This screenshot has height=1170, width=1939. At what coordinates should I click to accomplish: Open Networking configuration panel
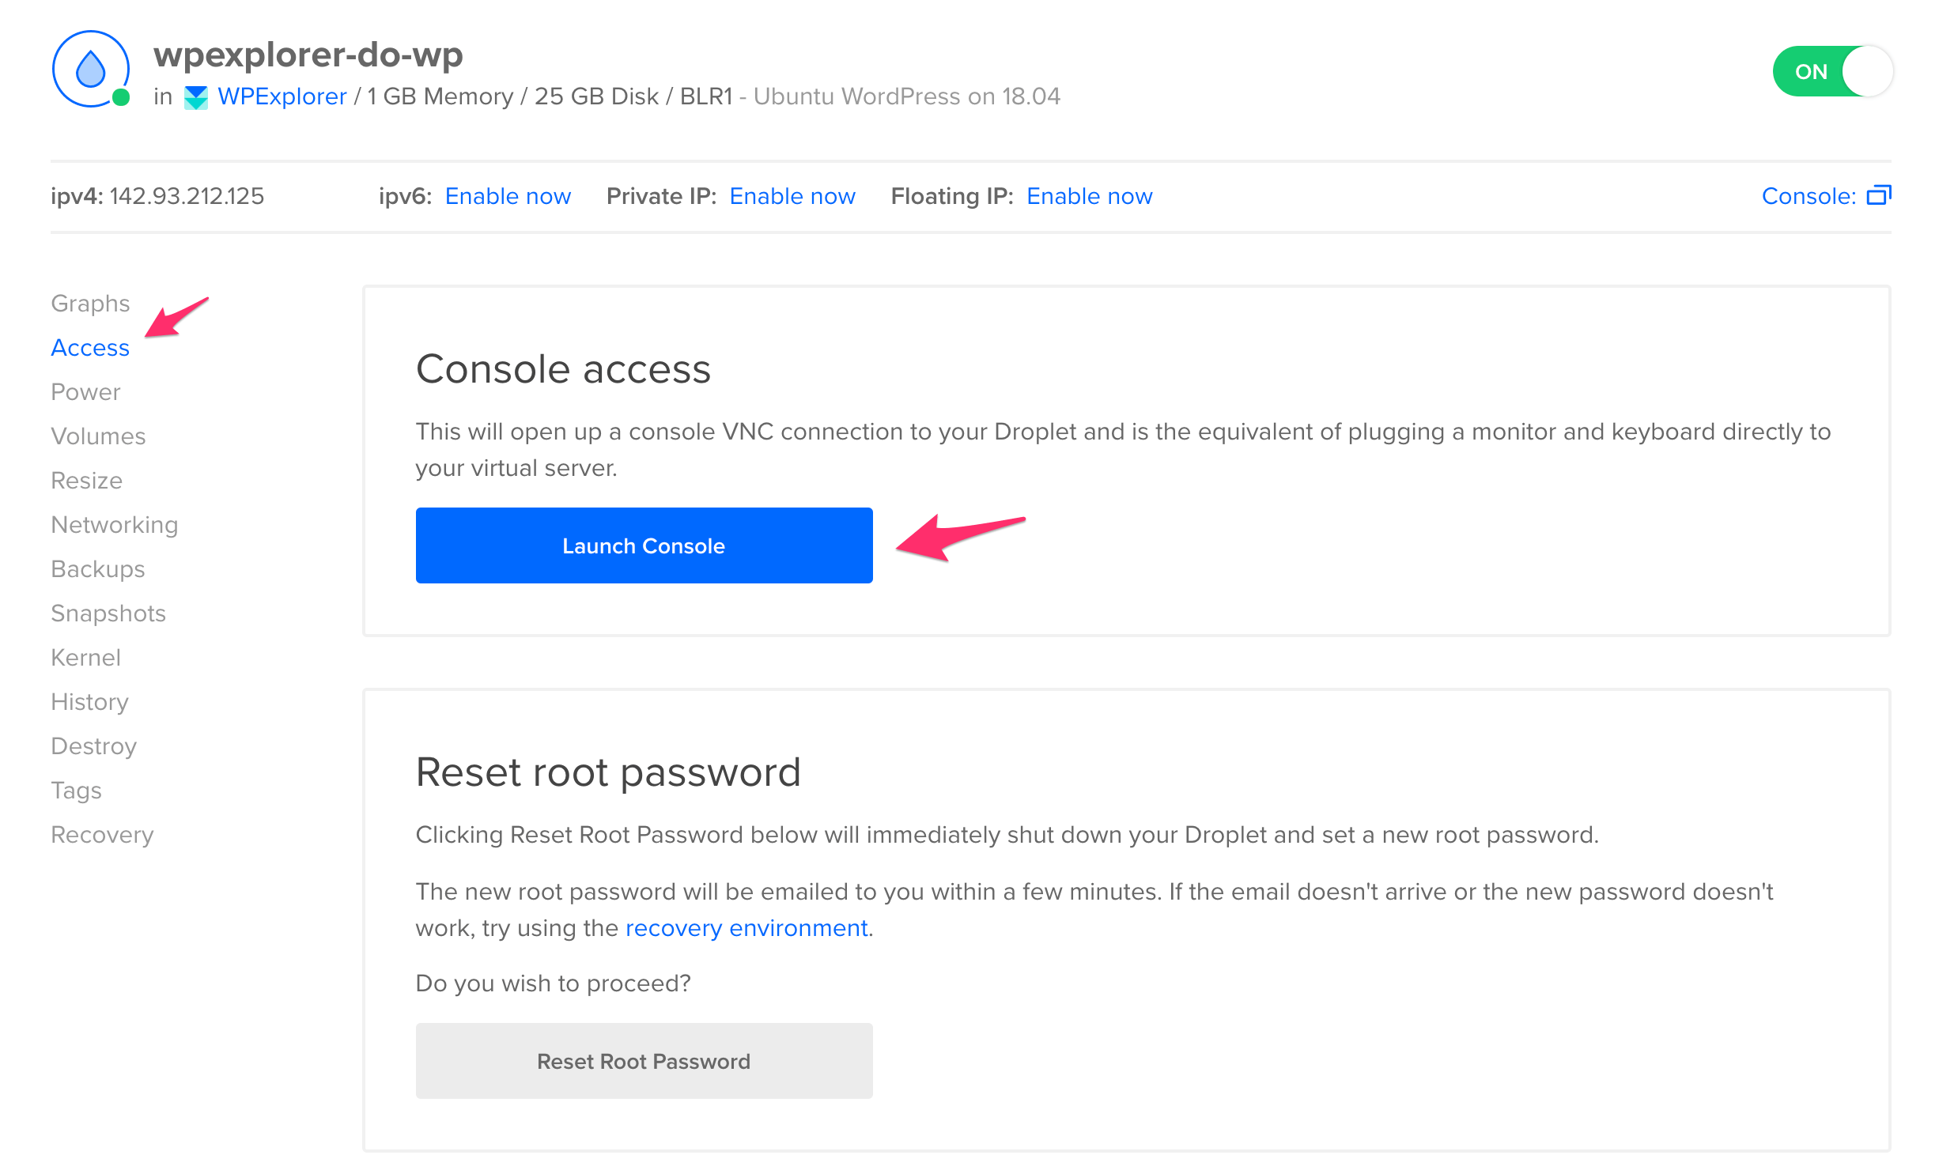coord(115,523)
